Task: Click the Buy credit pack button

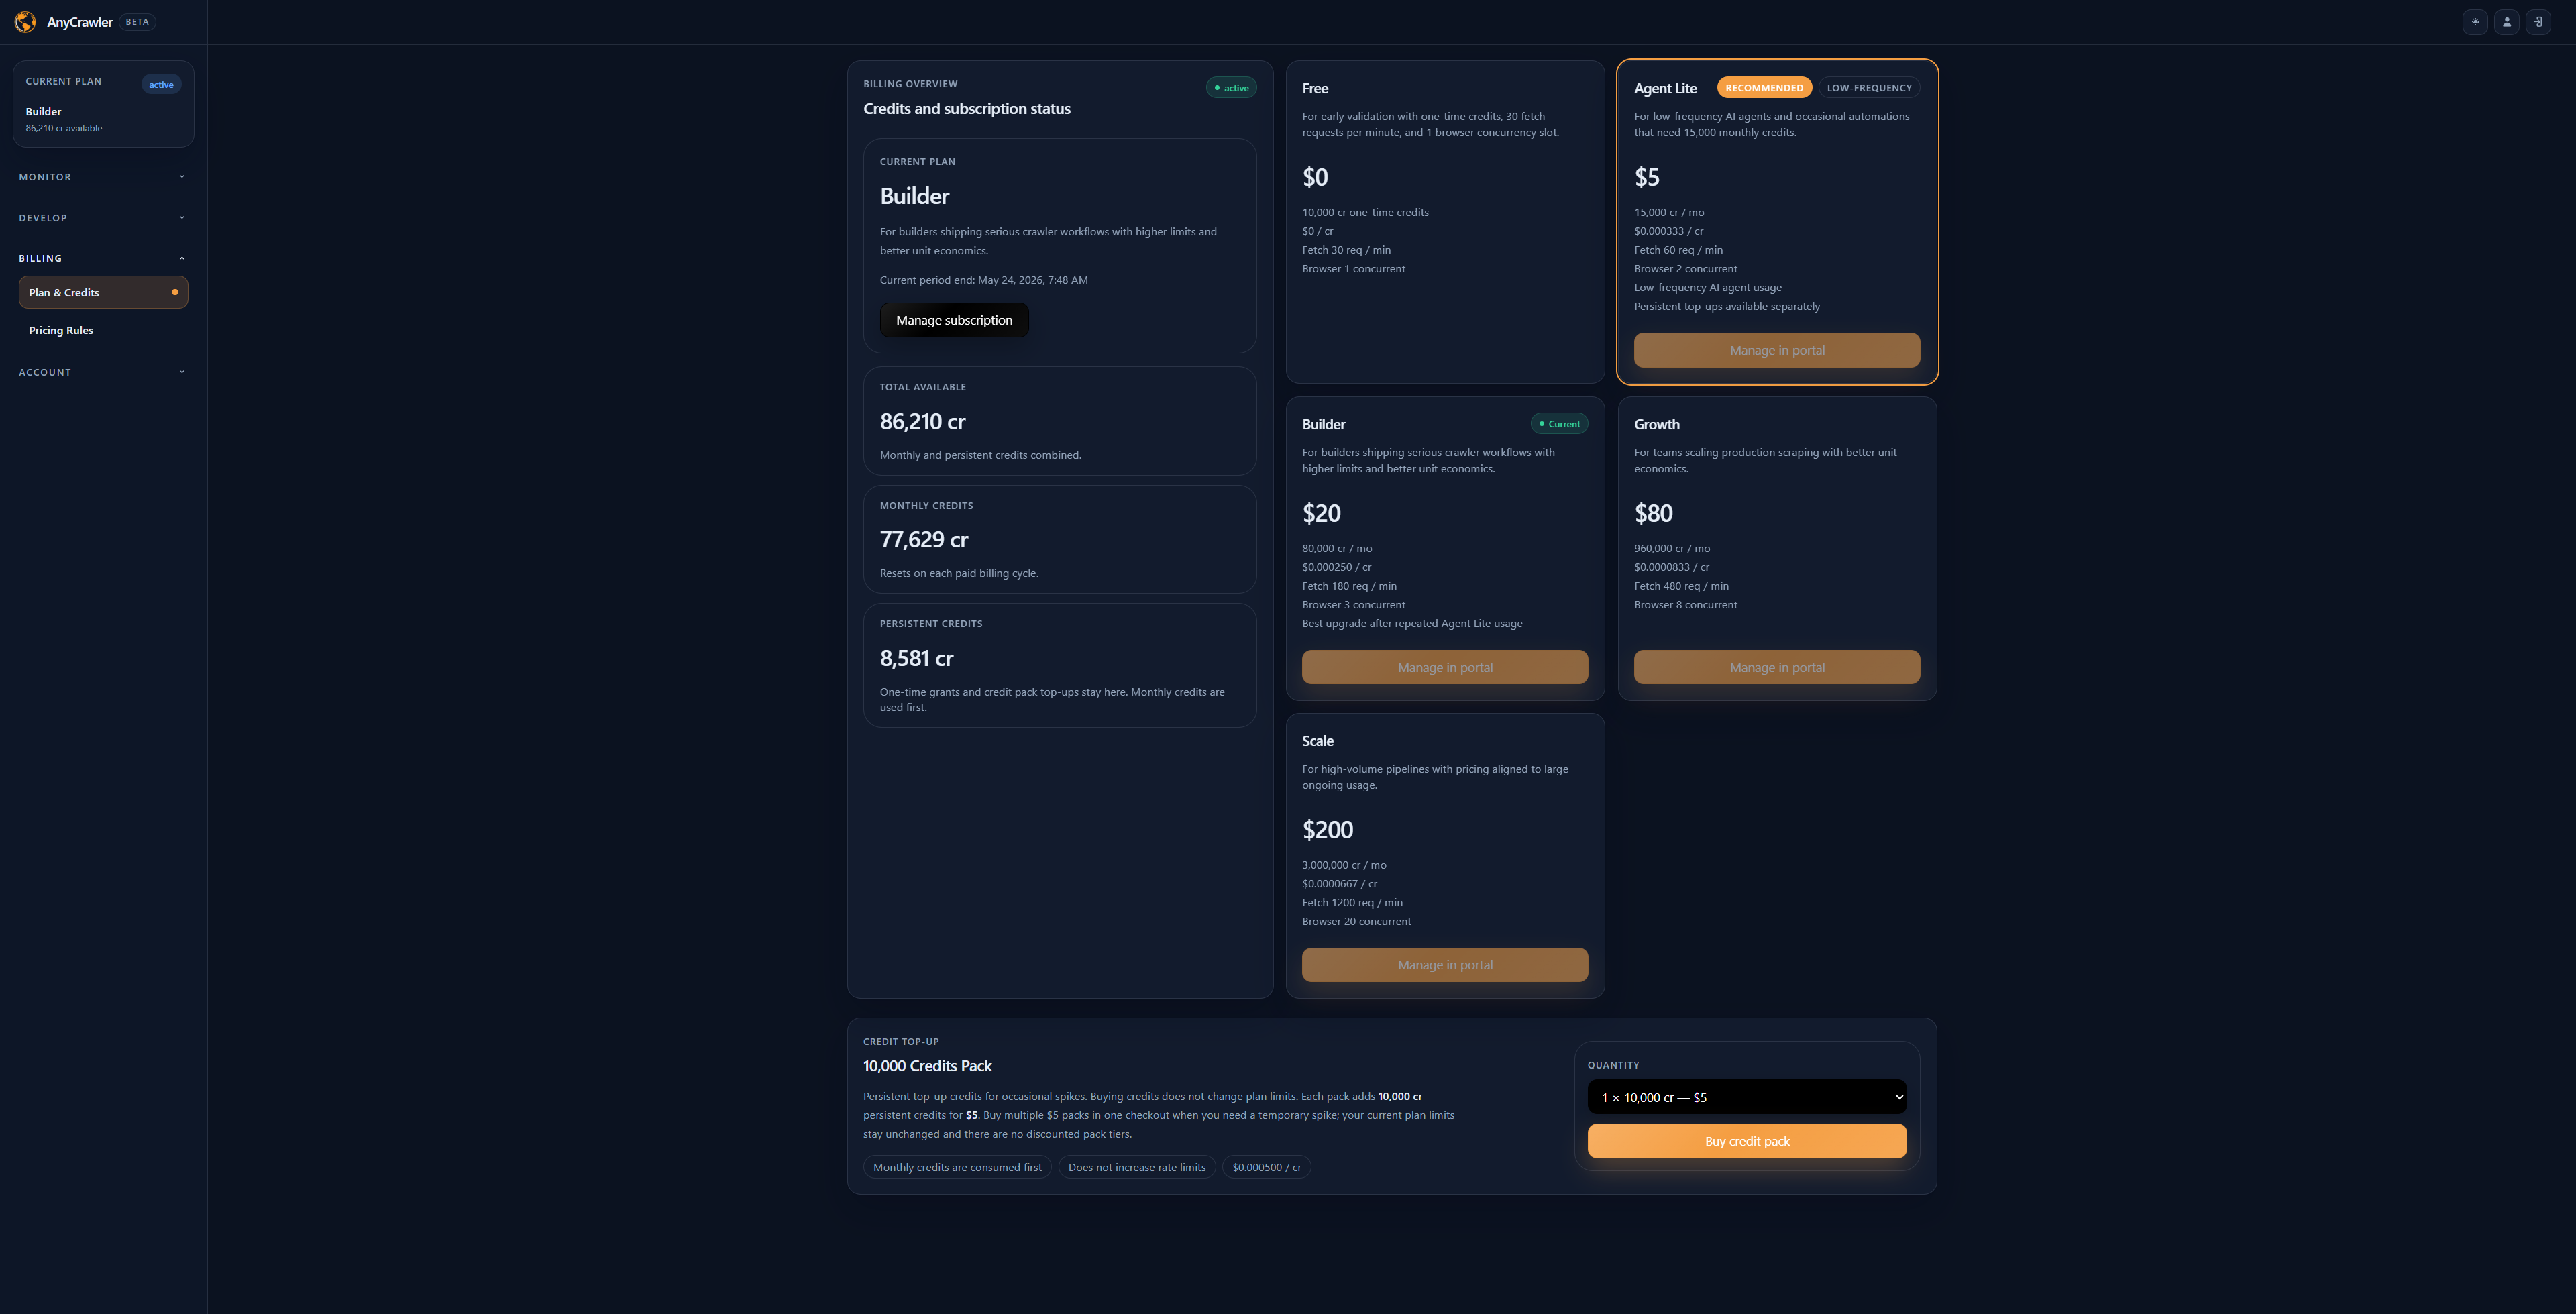Action: click(x=1746, y=1141)
